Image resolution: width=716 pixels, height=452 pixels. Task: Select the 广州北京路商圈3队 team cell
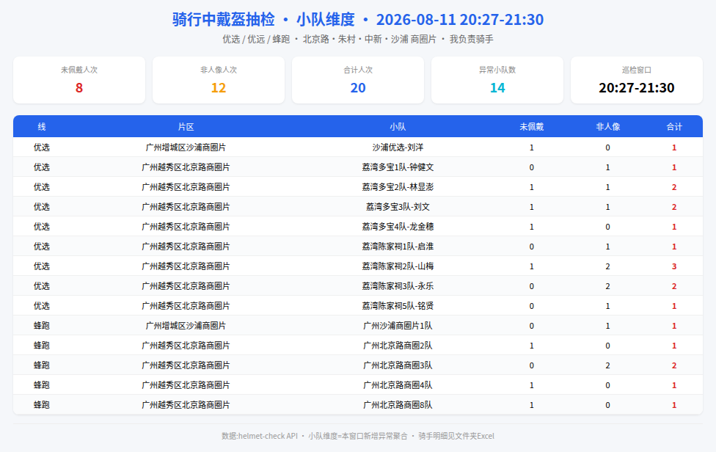(398, 365)
